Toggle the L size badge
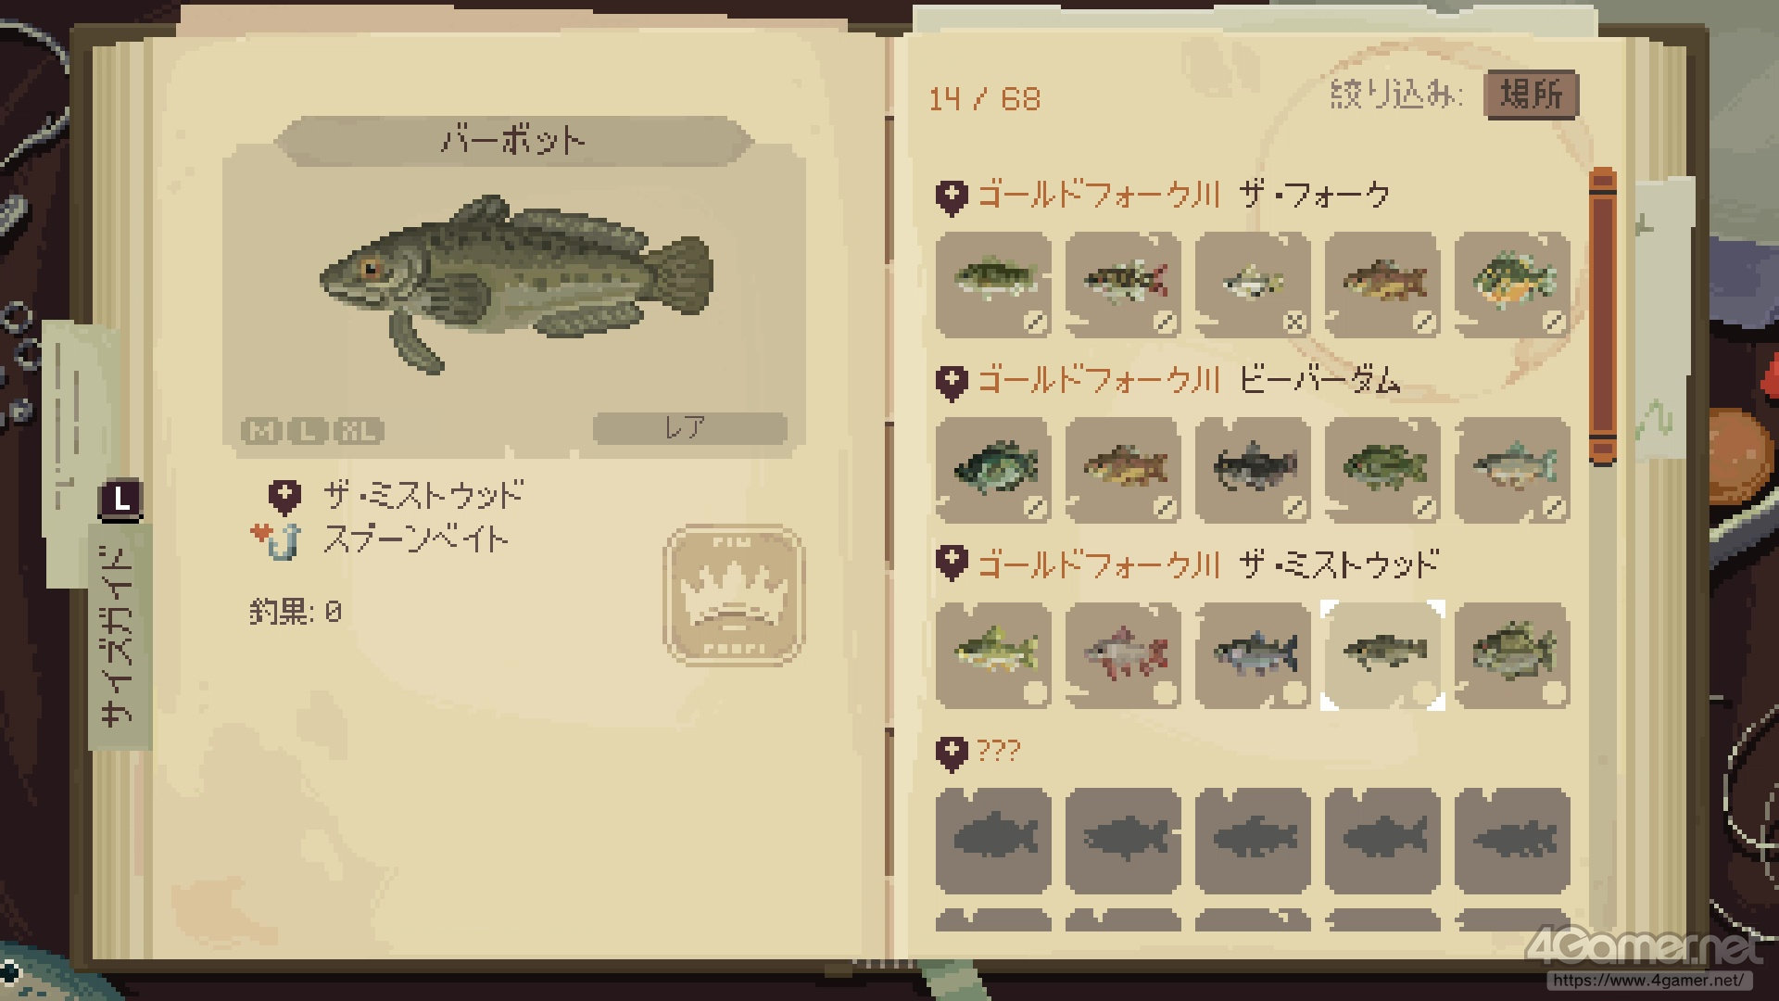The height and width of the screenshot is (1001, 1779). point(307,431)
